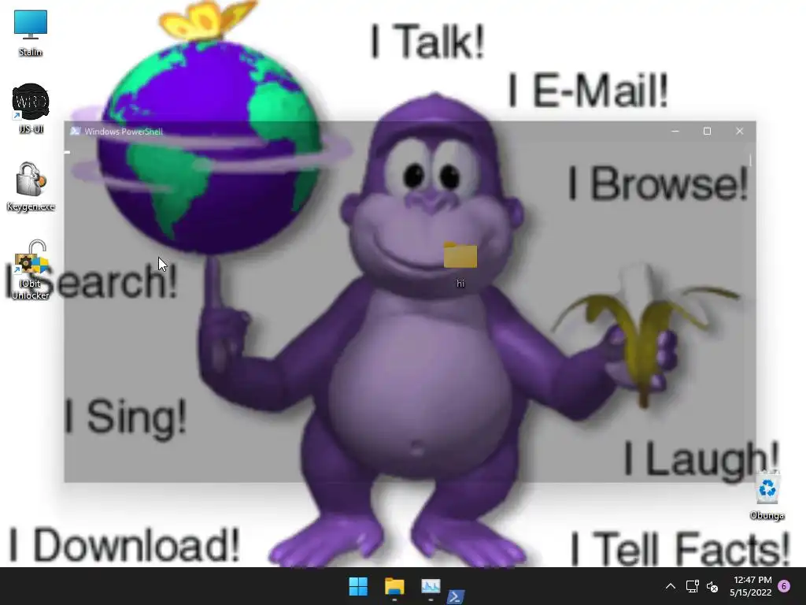Open File Explorer from the taskbar
The width and height of the screenshot is (806, 605).
(x=394, y=586)
